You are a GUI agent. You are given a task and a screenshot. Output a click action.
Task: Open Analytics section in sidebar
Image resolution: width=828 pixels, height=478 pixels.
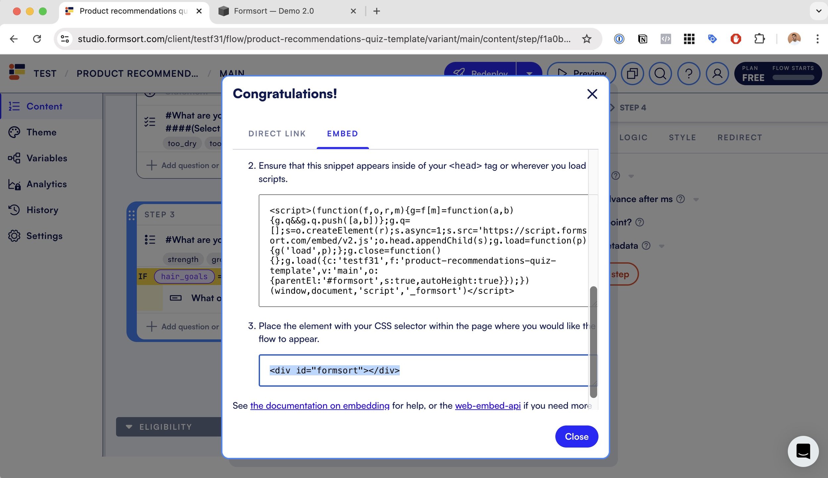click(x=51, y=184)
